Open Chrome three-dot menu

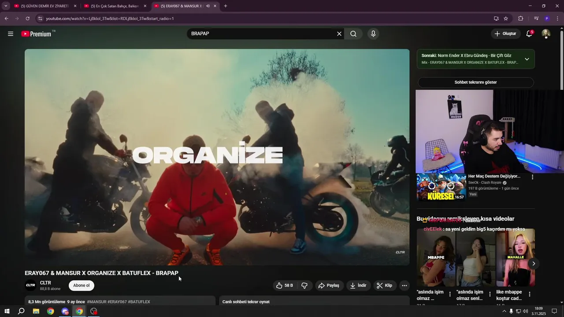pos(557,18)
